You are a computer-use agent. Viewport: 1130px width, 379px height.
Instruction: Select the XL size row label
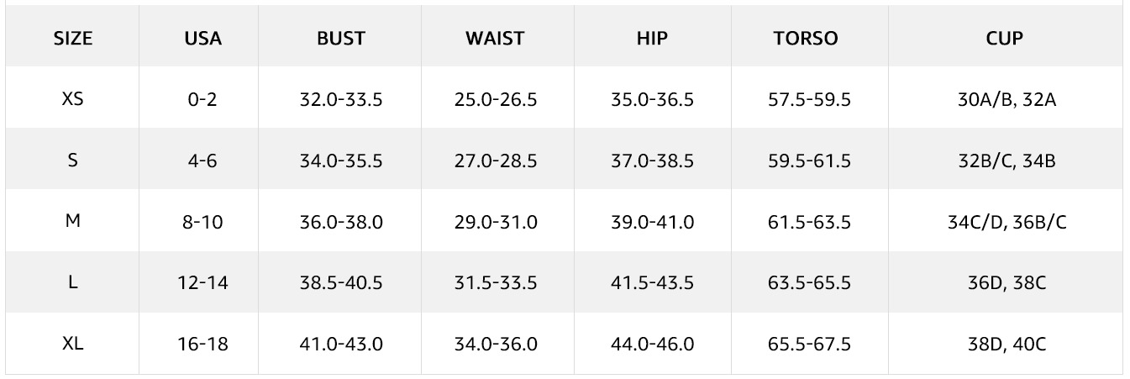73,344
